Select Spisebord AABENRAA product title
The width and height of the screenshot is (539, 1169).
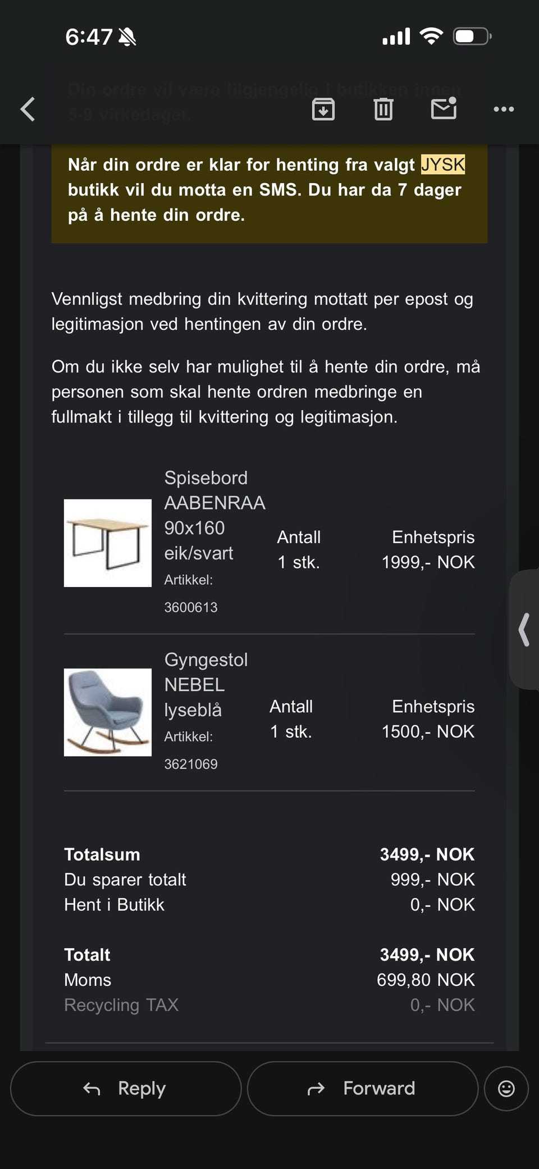(x=214, y=490)
